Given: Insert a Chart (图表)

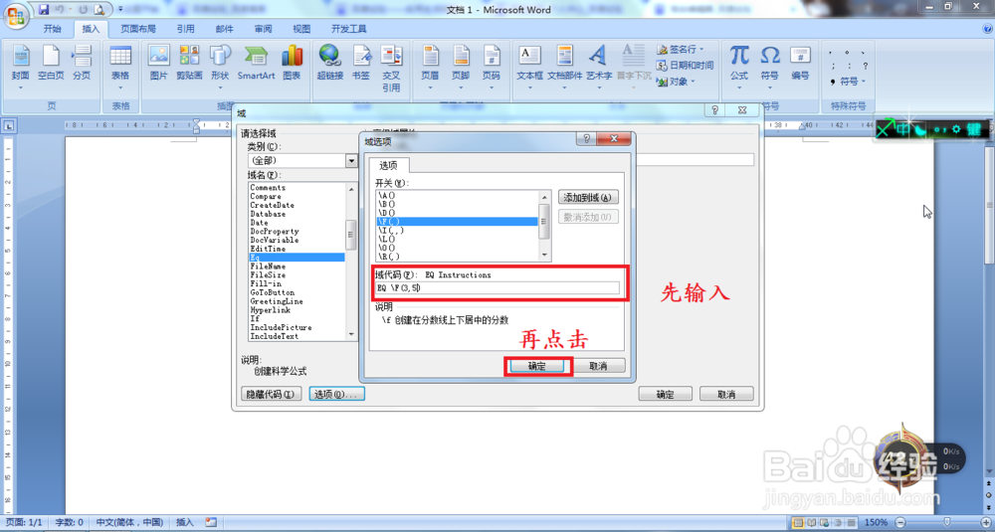Looking at the screenshot, I should point(292,64).
